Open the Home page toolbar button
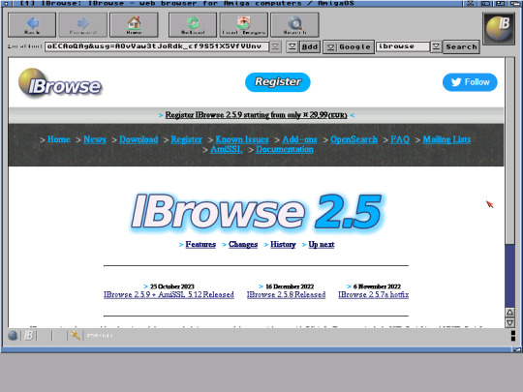 coord(134,25)
